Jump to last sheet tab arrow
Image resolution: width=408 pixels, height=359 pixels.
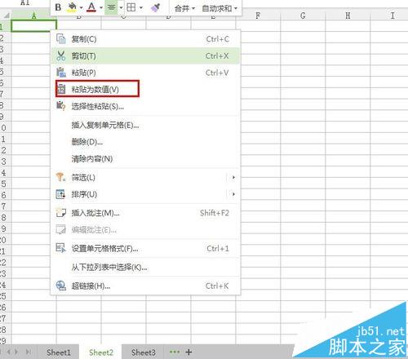pos(28,352)
